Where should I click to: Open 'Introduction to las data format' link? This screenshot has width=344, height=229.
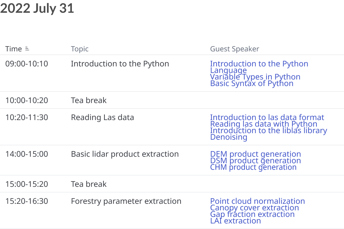(x=267, y=117)
